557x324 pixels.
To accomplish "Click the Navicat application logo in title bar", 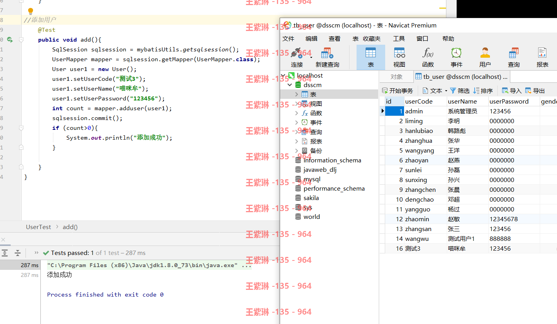I will coord(287,25).
